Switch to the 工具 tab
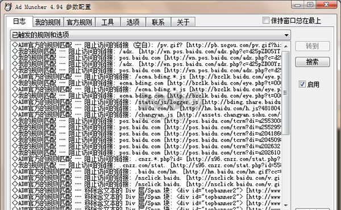The image size is (341, 210). 107,22
